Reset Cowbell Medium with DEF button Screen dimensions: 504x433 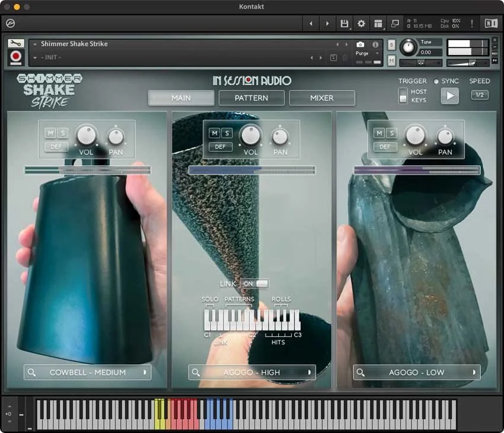tap(56, 147)
